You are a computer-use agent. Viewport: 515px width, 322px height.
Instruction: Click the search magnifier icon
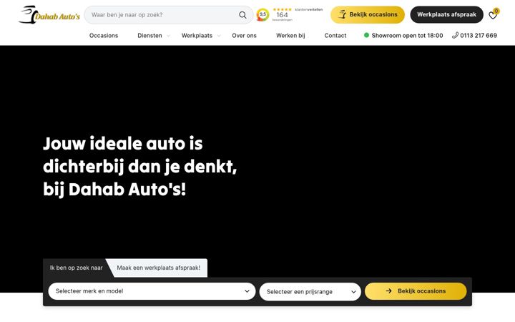[242, 15]
